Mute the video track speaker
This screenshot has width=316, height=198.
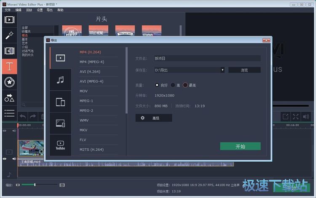(14, 159)
